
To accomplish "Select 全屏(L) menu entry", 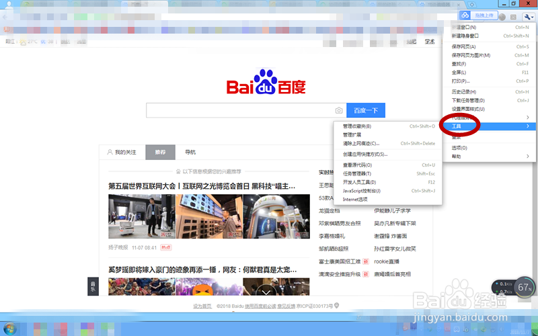I will (490, 73).
